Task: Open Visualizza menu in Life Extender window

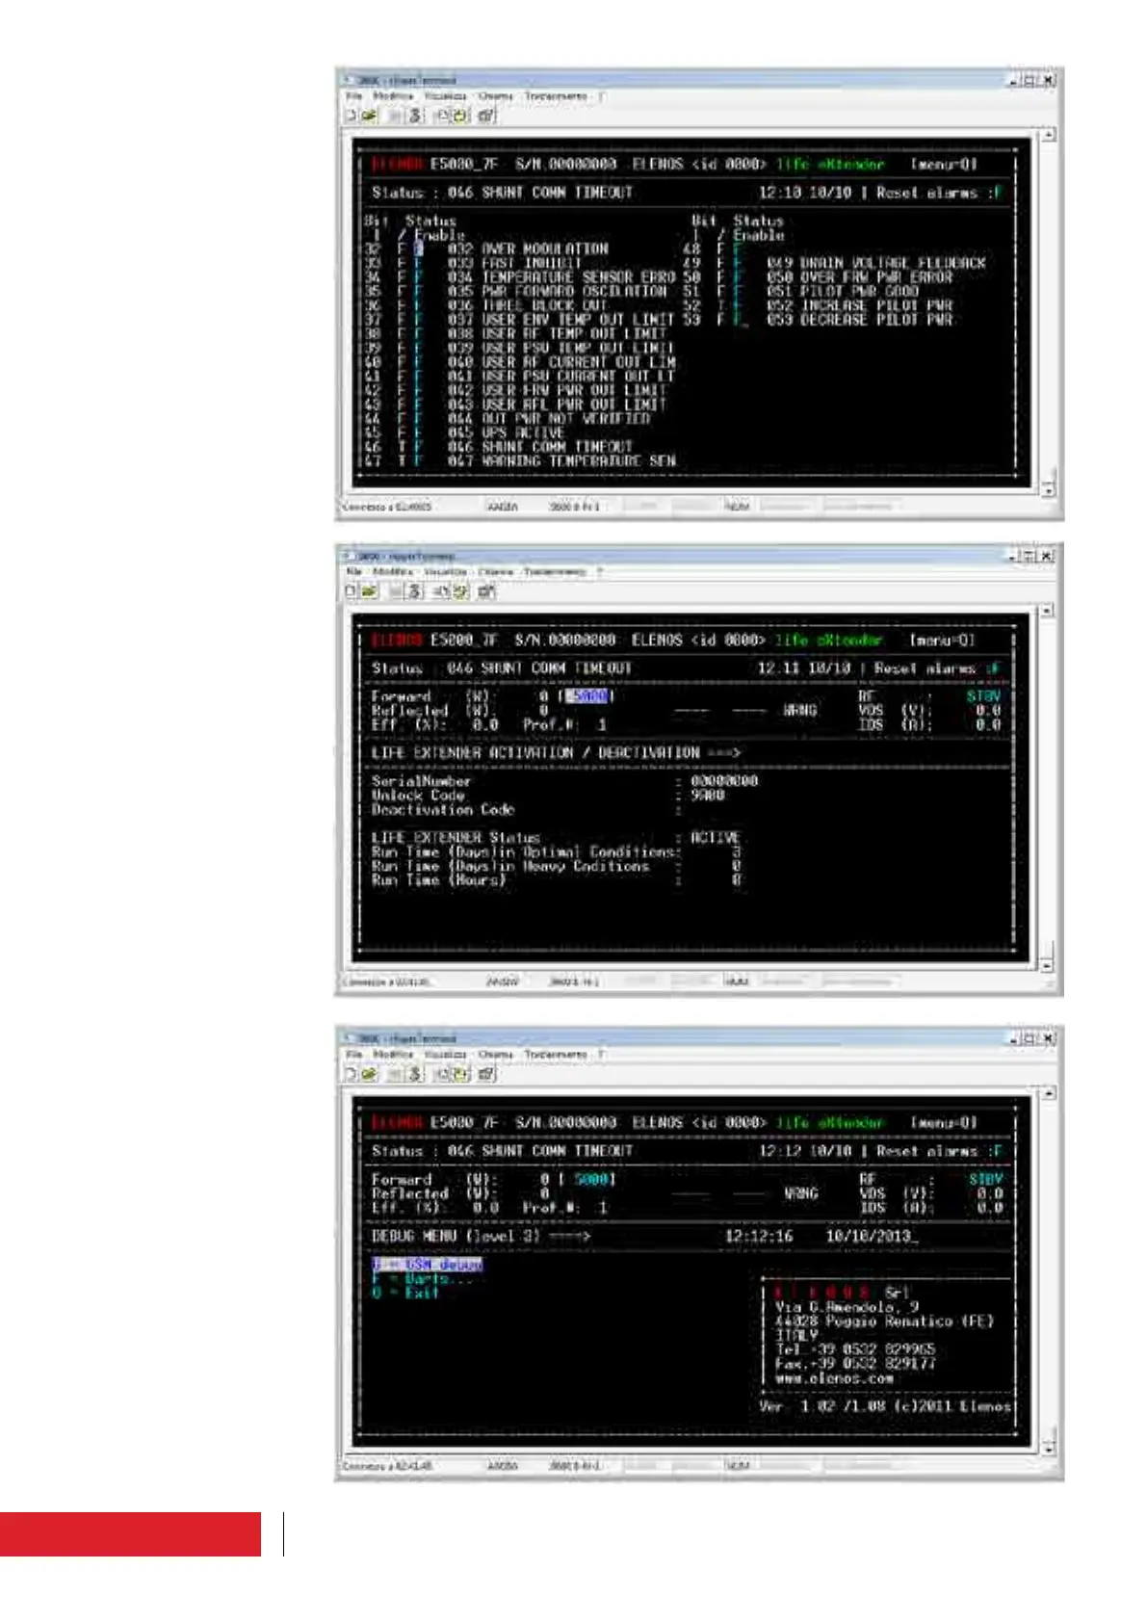Action: (446, 572)
